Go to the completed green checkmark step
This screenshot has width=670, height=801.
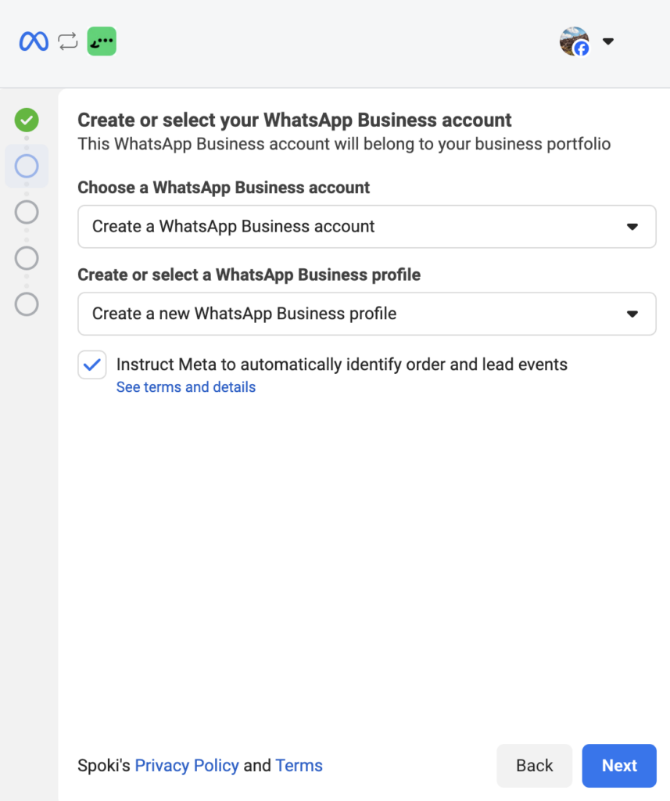[27, 120]
